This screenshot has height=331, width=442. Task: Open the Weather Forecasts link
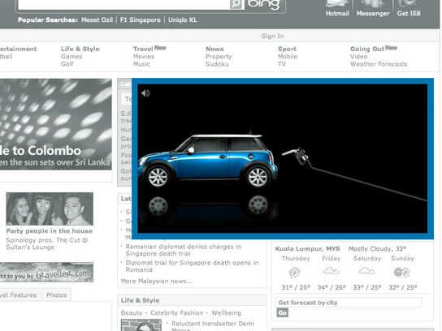(x=379, y=64)
